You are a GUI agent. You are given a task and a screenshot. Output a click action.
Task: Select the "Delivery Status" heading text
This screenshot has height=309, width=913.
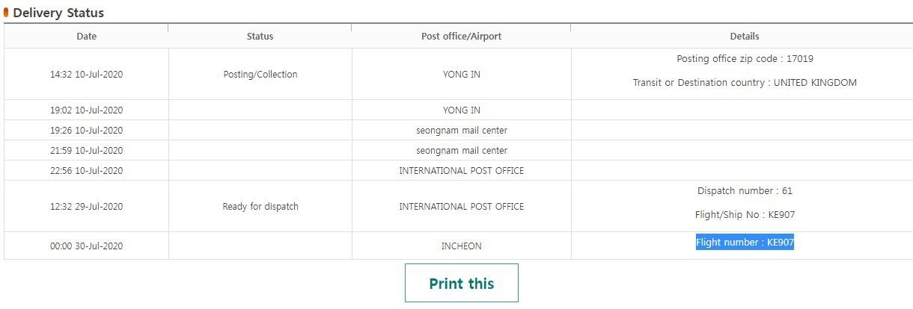(58, 13)
